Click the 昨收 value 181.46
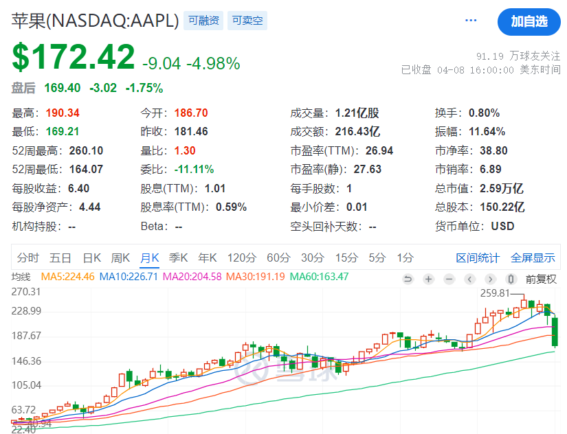The height and width of the screenshot is (434, 567). 191,132
